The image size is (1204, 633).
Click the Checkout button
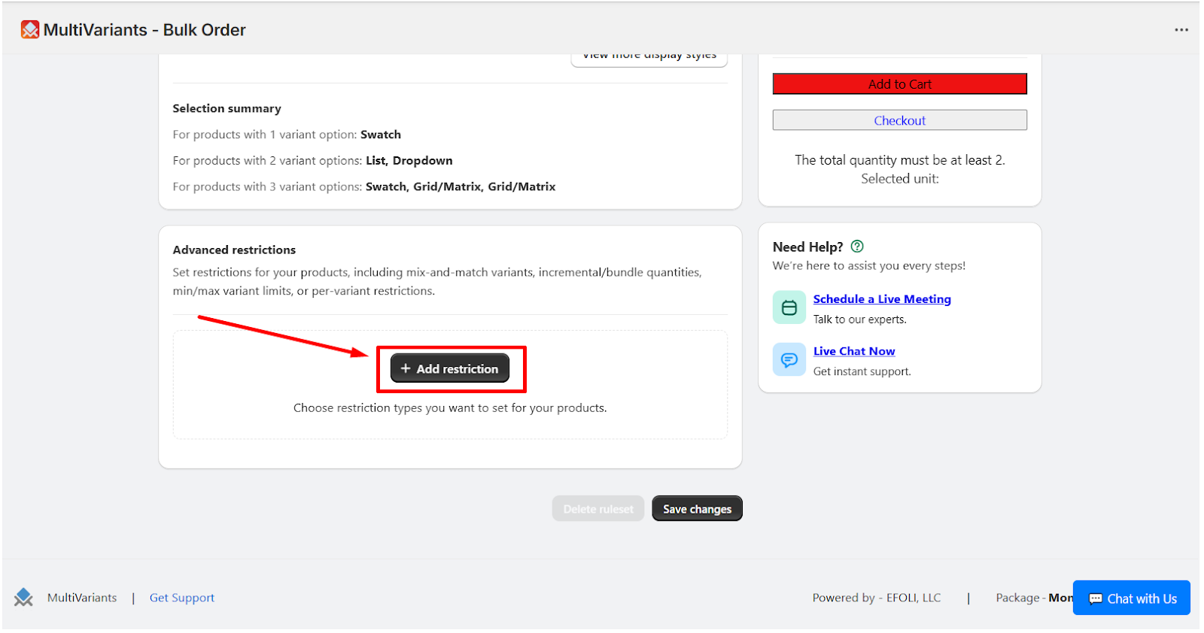(x=900, y=120)
